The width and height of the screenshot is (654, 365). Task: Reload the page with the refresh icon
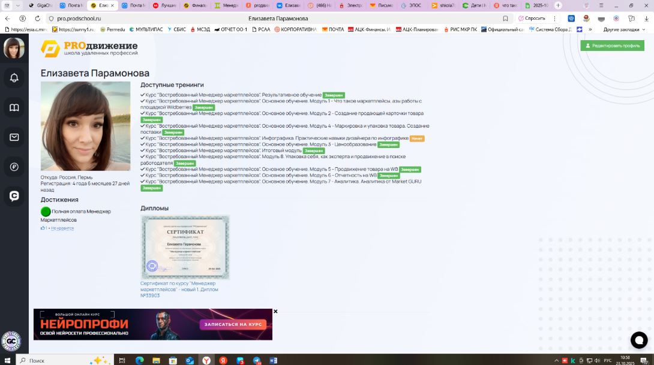pos(37,19)
